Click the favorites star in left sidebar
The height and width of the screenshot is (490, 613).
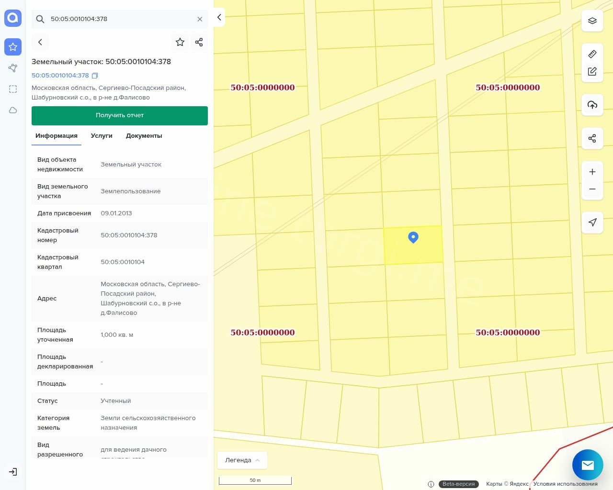(13, 47)
